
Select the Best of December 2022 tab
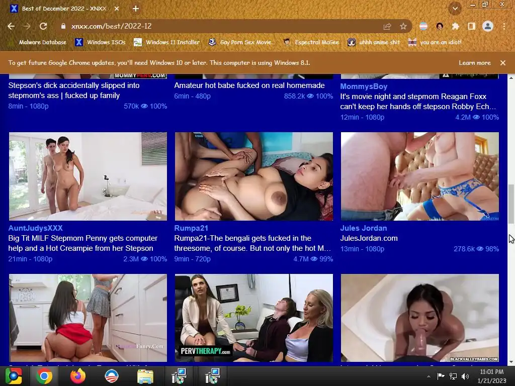[64, 9]
